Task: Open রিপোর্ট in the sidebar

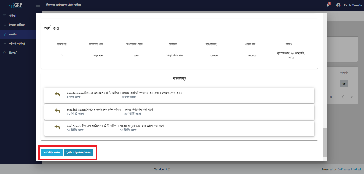Action: [x=13, y=53]
